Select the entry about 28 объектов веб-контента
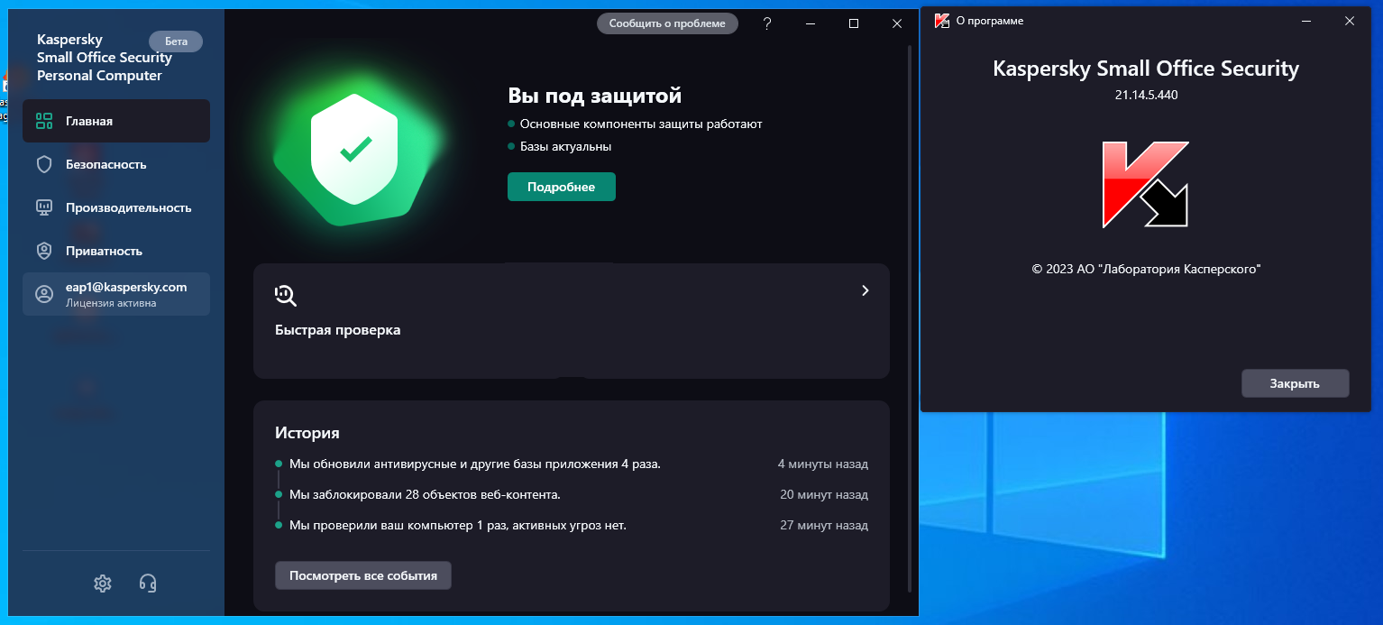Image resolution: width=1383 pixels, height=625 pixels. 425,494
